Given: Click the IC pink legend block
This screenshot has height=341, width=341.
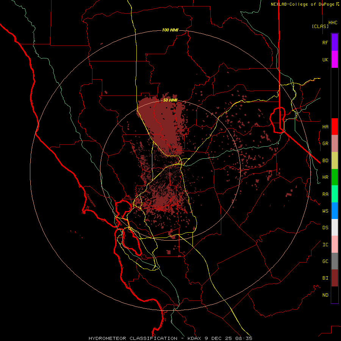Looking at the screenshot, I should click(335, 244).
